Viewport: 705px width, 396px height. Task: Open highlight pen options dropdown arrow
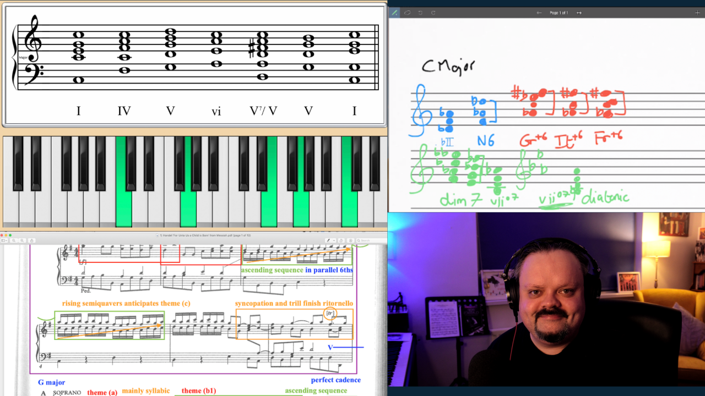point(333,240)
